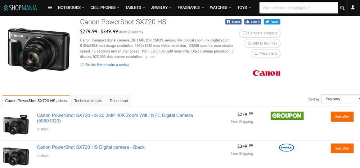The height and width of the screenshot is (168, 360).
Task: Click the Facebook Like button
Action: click(253, 22)
